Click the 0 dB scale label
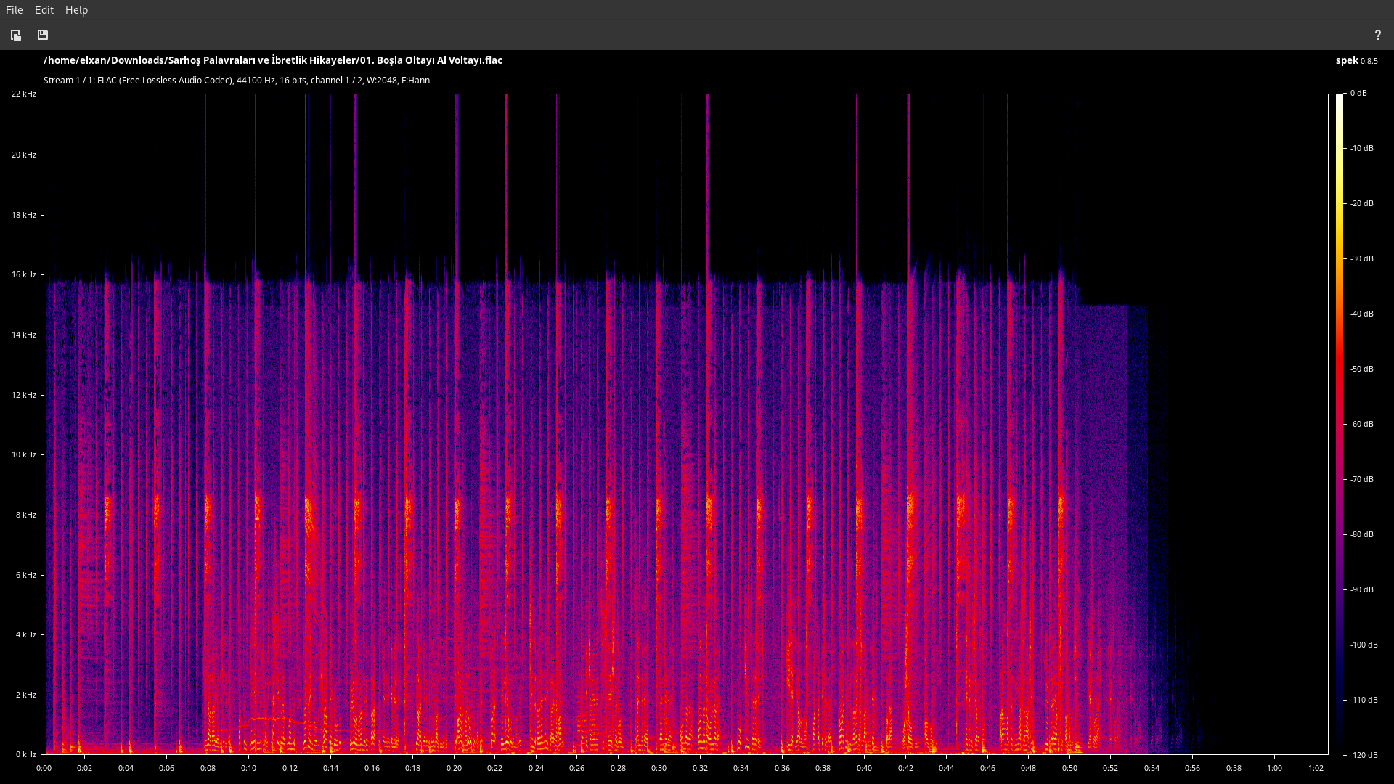The height and width of the screenshot is (784, 1394). click(1358, 93)
